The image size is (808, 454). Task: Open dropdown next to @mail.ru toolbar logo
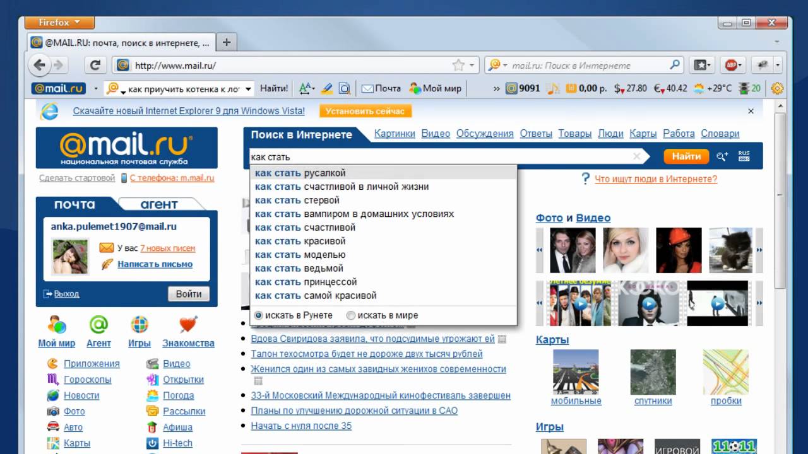point(96,89)
